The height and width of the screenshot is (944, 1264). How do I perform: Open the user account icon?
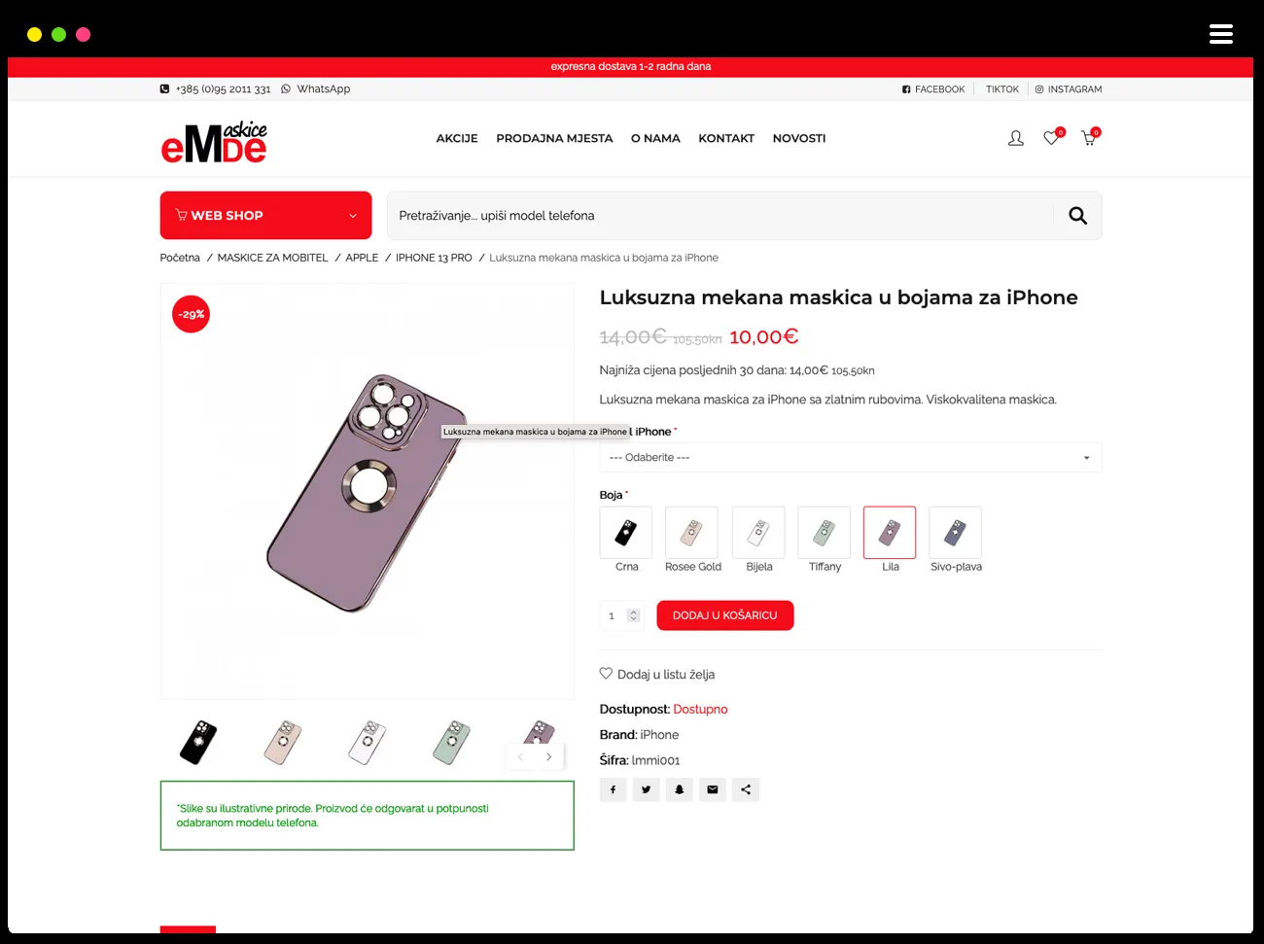click(x=1016, y=138)
